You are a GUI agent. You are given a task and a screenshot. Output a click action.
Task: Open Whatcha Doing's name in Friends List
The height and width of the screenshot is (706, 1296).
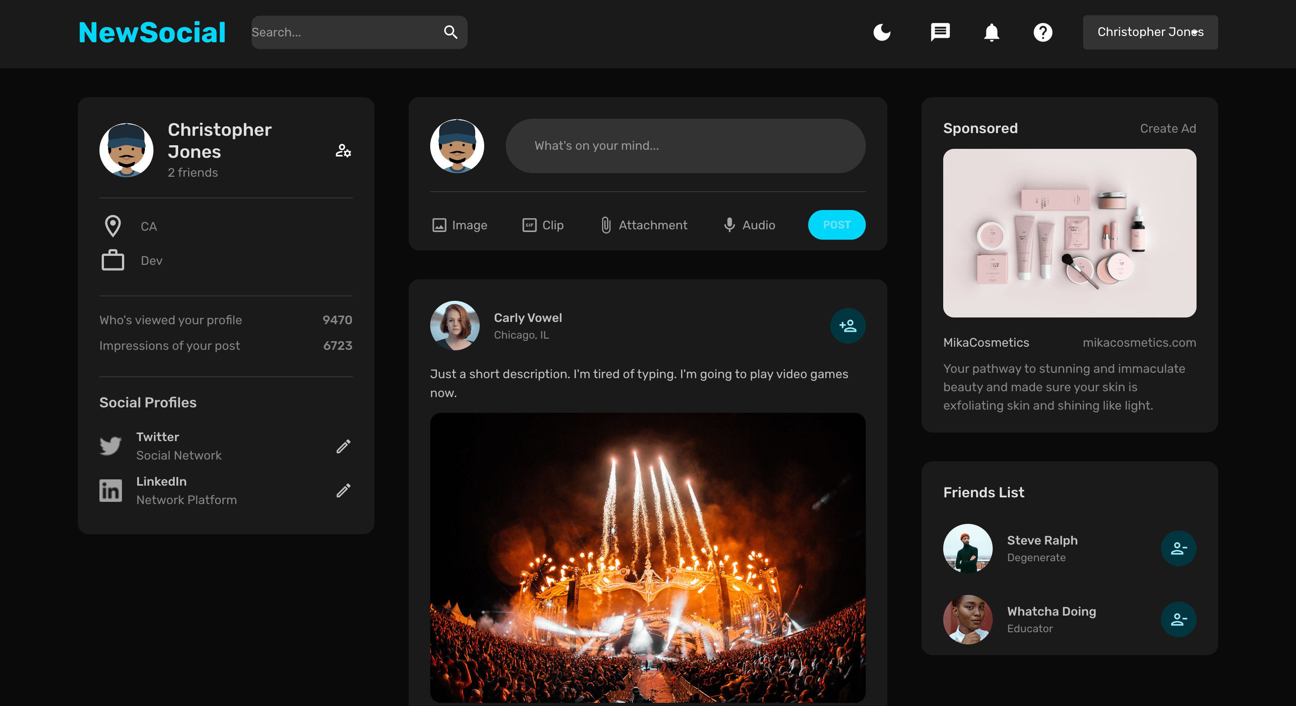point(1051,612)
